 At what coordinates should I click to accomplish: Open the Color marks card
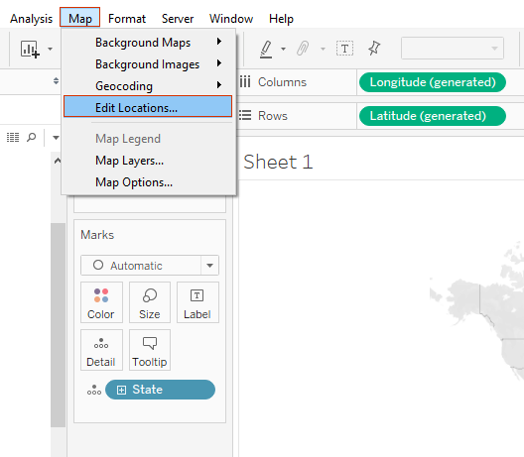(101, 302)
